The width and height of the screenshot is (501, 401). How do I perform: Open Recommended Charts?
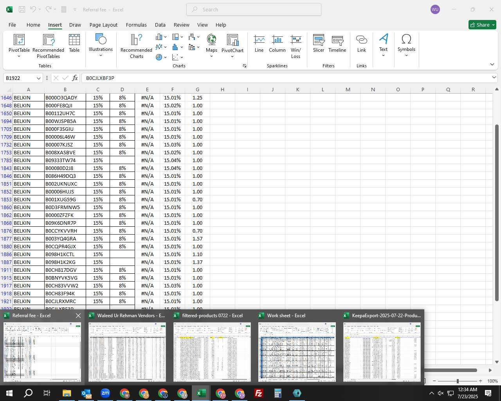coord(136,46)
